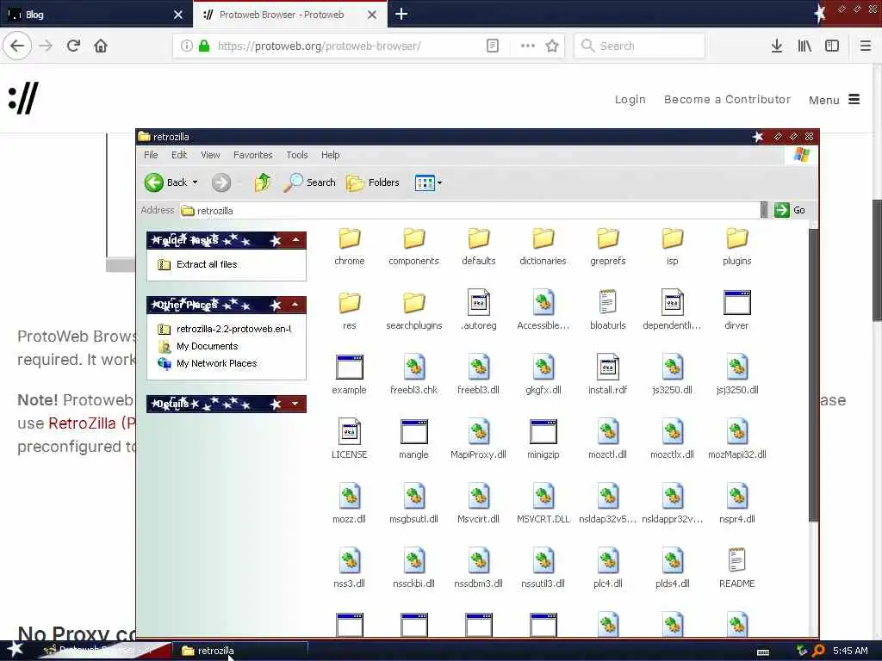Select the example executable icon
The image size is (882, 661).
coord(350,367)
